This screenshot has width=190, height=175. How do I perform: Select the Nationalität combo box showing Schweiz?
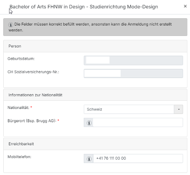133,109
